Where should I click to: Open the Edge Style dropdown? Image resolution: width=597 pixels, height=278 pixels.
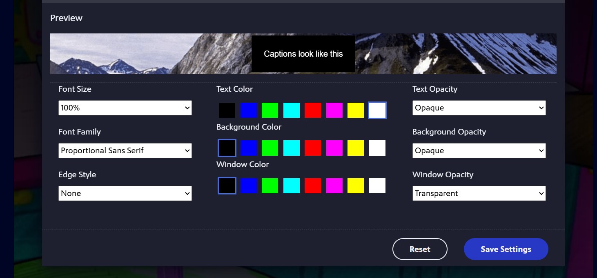pos(125,194)
